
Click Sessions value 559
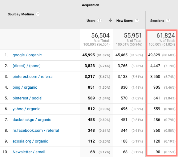pos(157,109)
